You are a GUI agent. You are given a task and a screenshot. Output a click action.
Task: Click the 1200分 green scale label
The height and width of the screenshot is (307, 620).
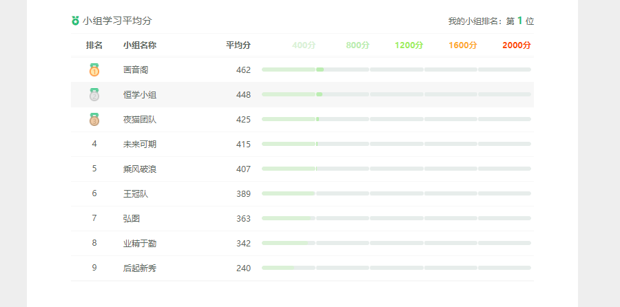(409, 45)
